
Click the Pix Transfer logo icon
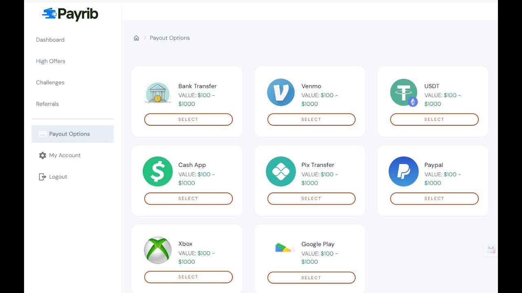point(281,171)
